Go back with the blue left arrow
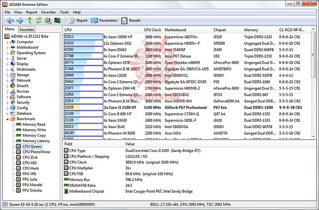The height and width of the screenshot is (210, 319). (10, 20)
